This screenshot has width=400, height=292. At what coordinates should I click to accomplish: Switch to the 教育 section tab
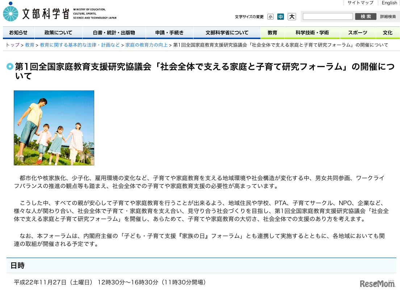(x=272, y=33)
